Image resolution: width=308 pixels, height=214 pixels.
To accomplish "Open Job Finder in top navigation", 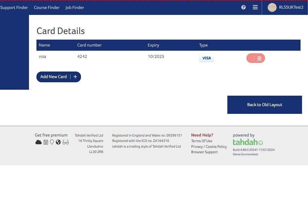I will [x=75, y=7].
